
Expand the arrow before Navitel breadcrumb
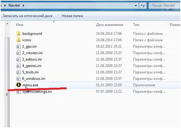click(x=5, y=5)
